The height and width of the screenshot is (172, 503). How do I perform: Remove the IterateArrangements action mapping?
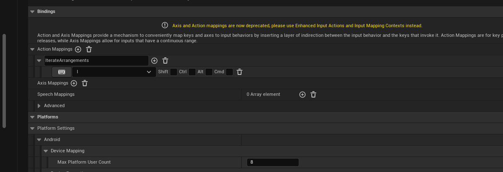point(165,61)
